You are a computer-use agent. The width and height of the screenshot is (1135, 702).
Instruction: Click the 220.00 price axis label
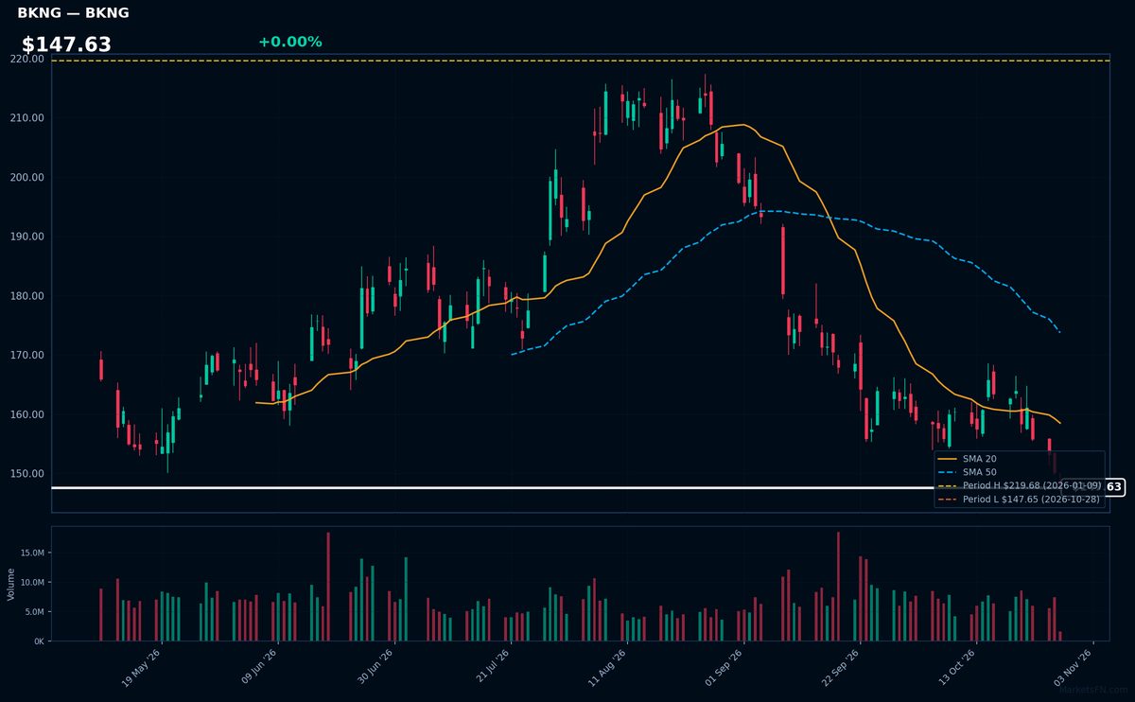pos(28,59)
